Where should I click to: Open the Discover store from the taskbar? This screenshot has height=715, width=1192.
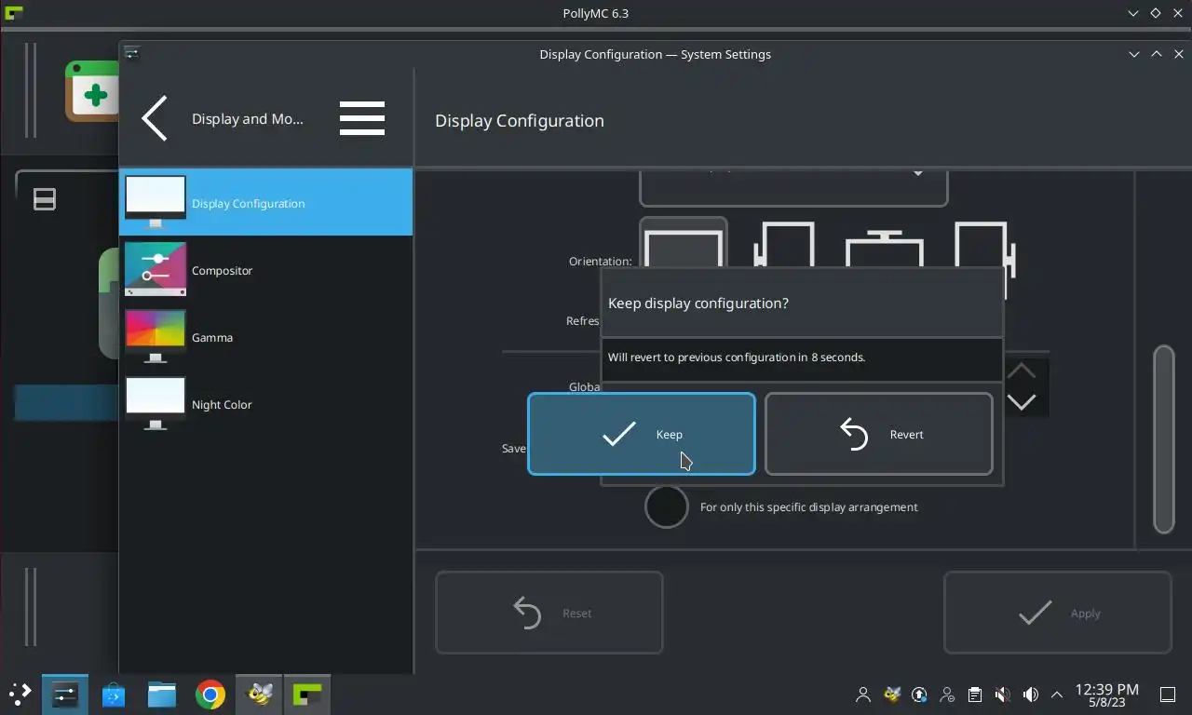pos(114,694)
